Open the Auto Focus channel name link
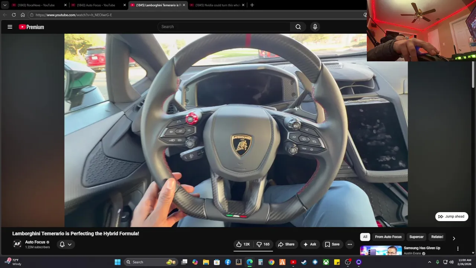The width and height of the screenshot is (476, 268). (x=35, y=242)
